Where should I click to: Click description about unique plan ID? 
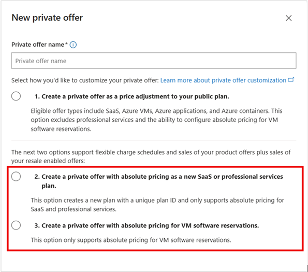(157, 205)
